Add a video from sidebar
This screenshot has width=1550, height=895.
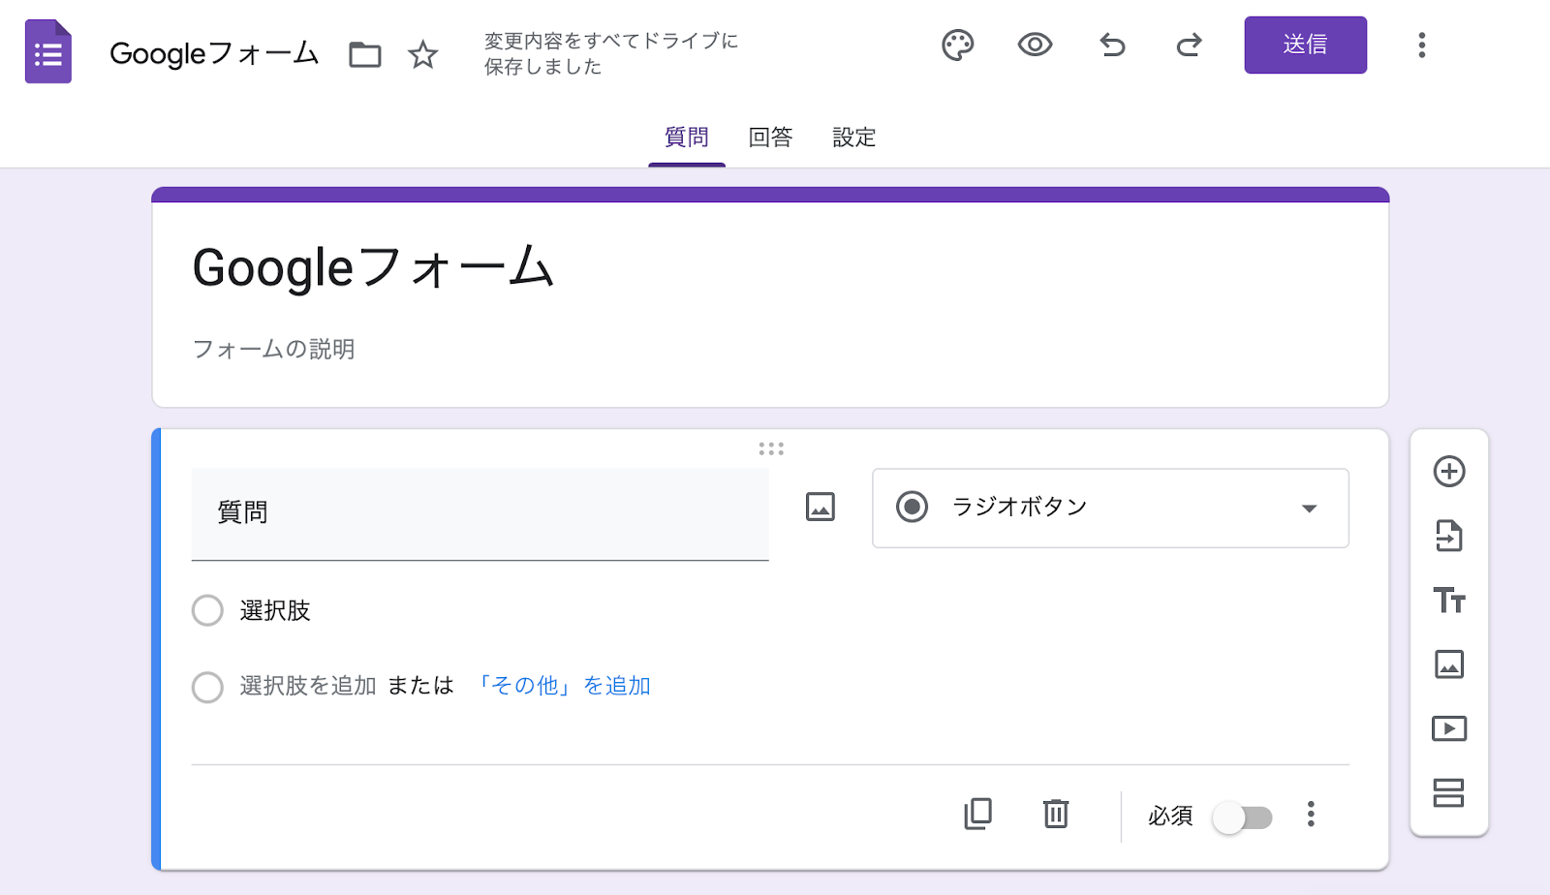pos(1448,728)
